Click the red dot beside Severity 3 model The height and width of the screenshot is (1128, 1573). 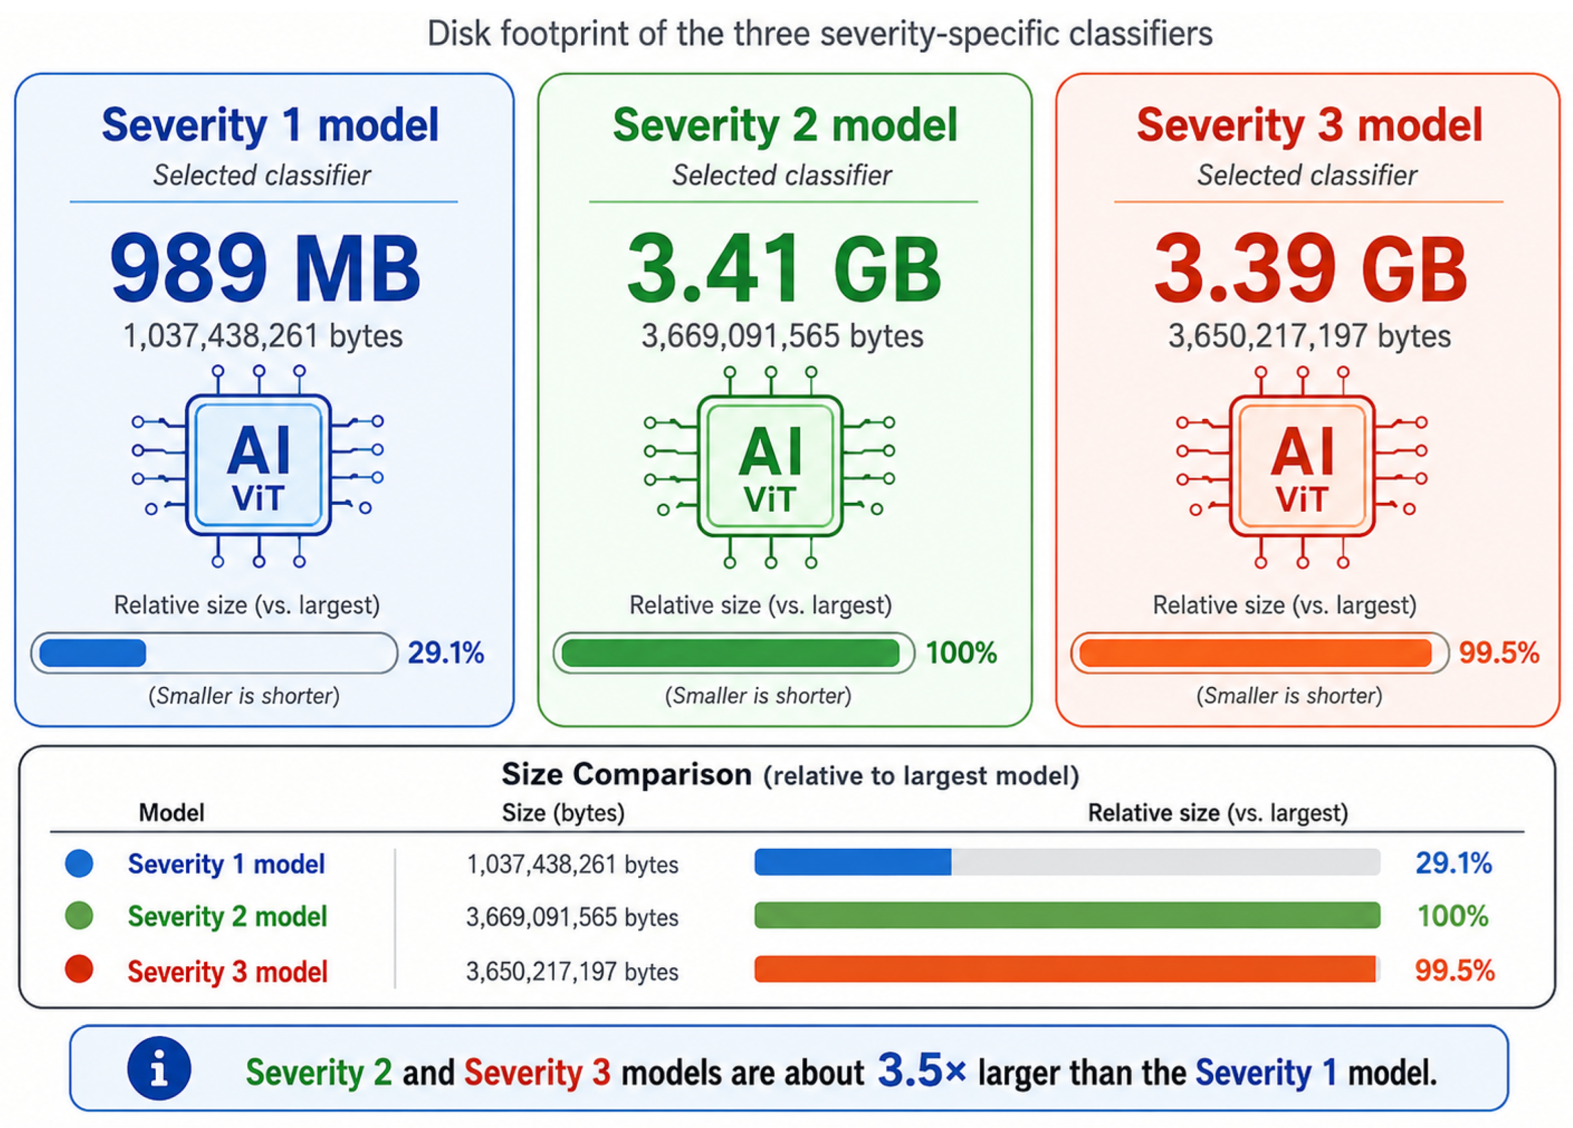(x=79, y=969)
